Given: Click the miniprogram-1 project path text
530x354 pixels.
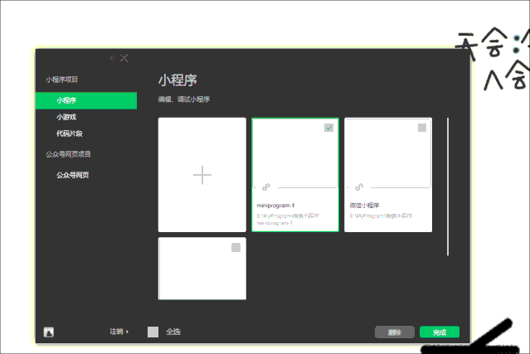Looking at the screenshot, I should coord(288,219).
